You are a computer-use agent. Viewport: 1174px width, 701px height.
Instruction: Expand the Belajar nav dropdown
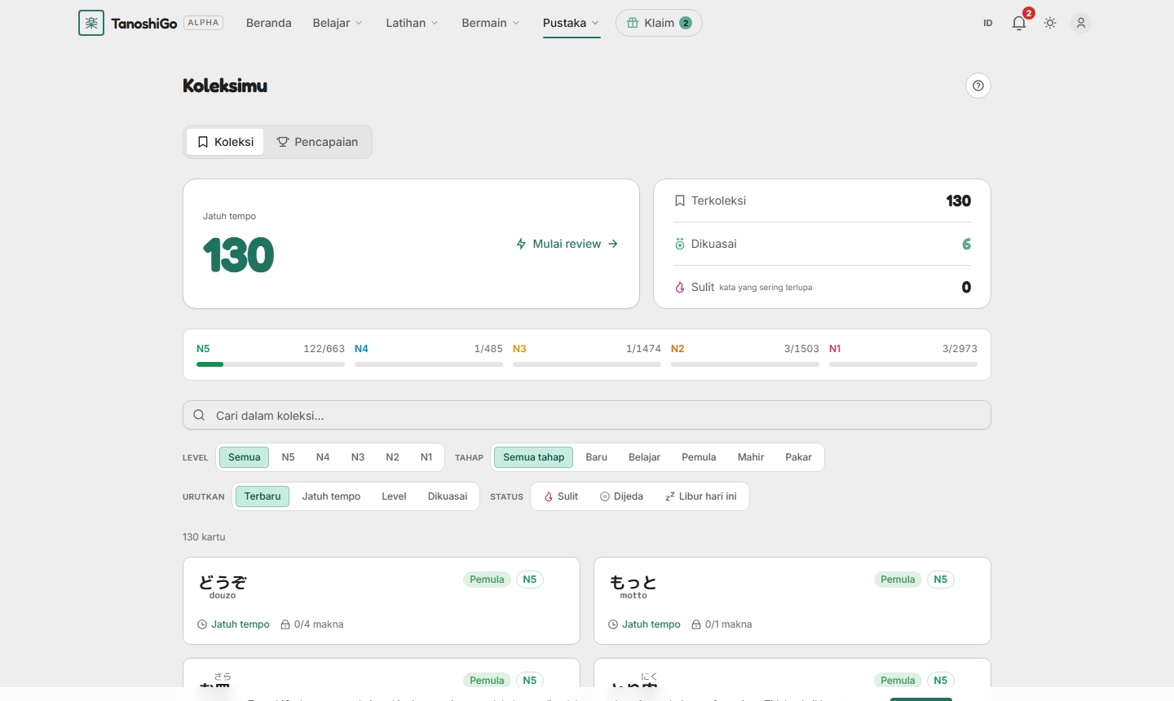338,23
